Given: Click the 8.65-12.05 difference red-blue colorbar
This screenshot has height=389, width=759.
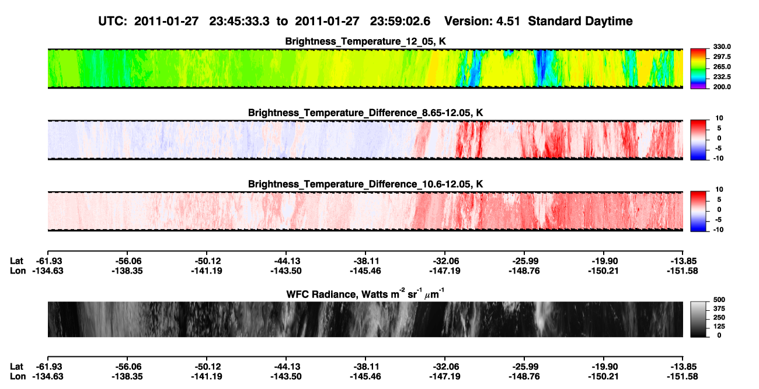Looking at the screenshot, I should coord(698,140).
